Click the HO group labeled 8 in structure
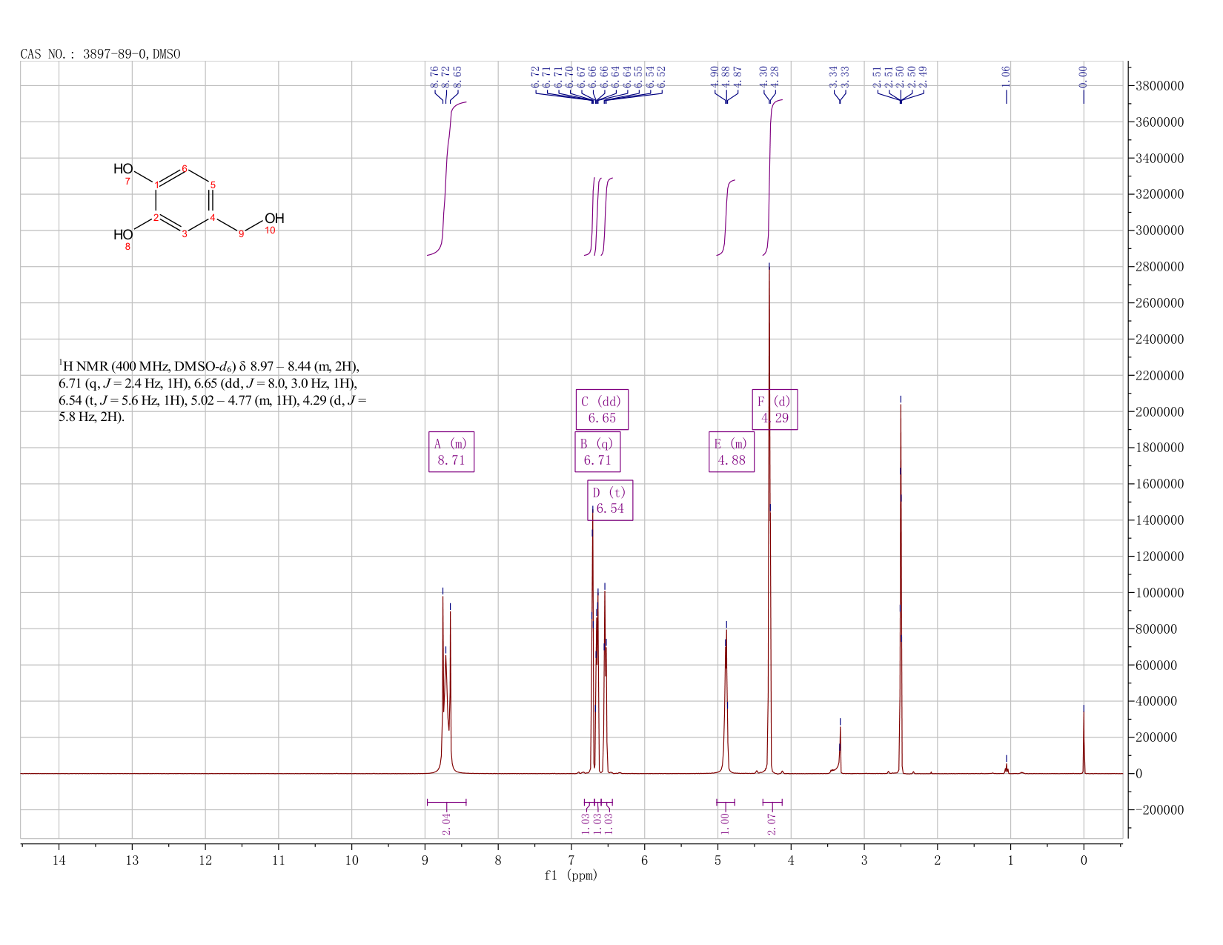This screenshot has width=1223, height=945. pyautogui.click(x=123, y=235)
